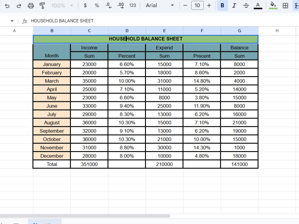299x224 pixels.
Task: Toggle Strikethrough formatting
Action: coord(246,5)
